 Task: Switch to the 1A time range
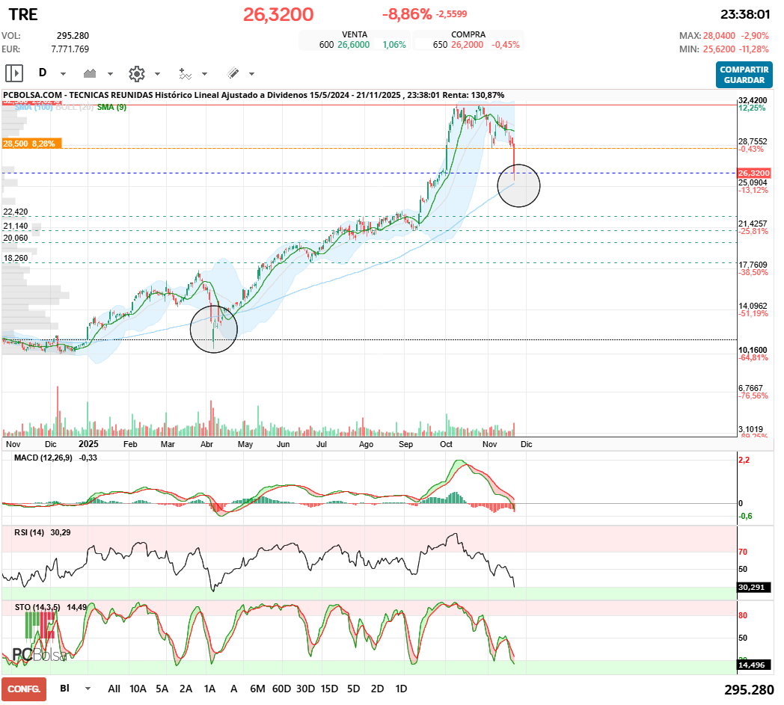coord(209,688)
